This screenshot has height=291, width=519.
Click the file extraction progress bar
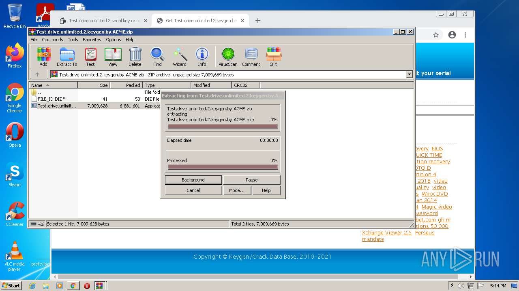tap(223, 127)
